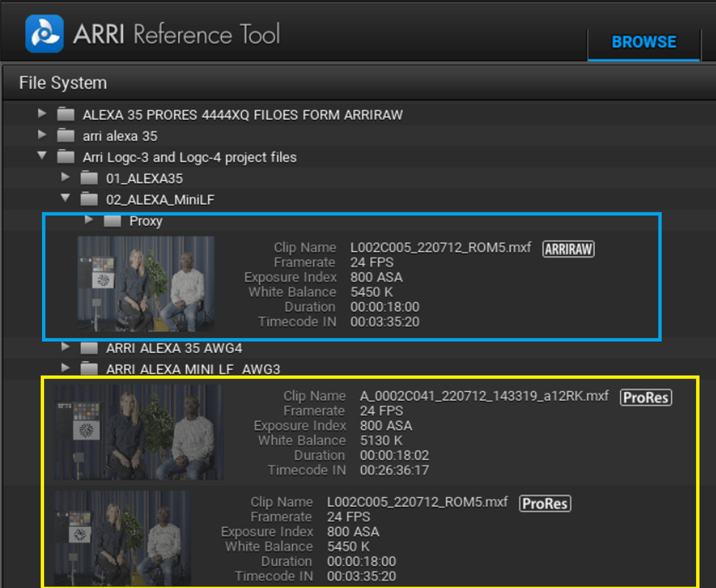The width and height of the screenshot is (716, 588).
Task: Click the timecode value '00:26:36:17'
Action: tap(394, 470)
